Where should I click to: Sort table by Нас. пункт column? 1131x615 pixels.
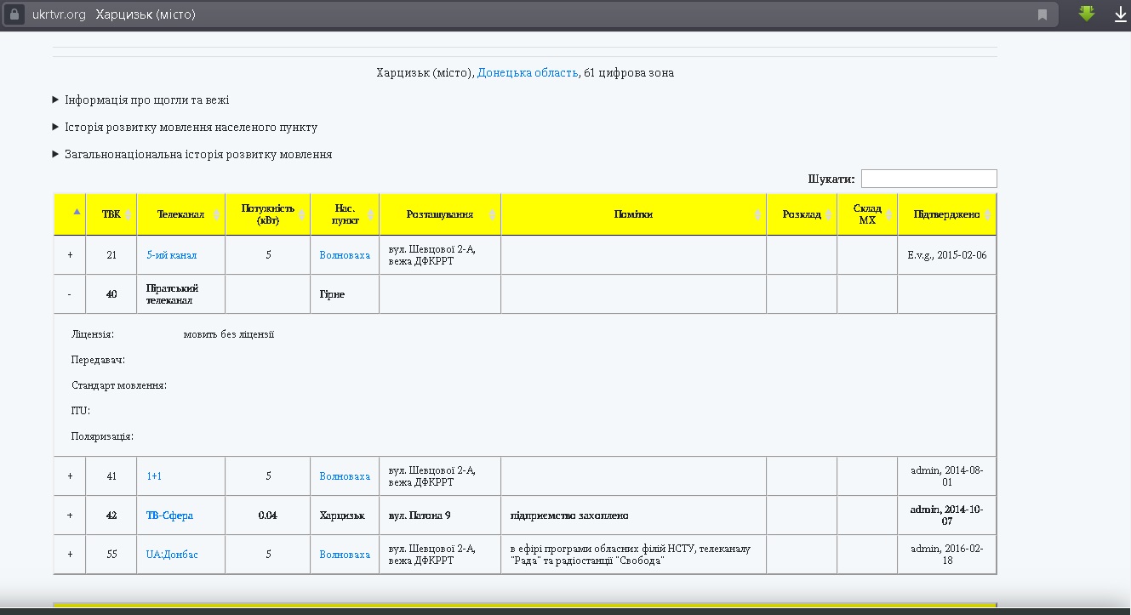pyautogui.click(x=345, y=214)
